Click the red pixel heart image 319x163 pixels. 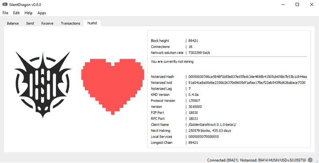click(113, 87)
